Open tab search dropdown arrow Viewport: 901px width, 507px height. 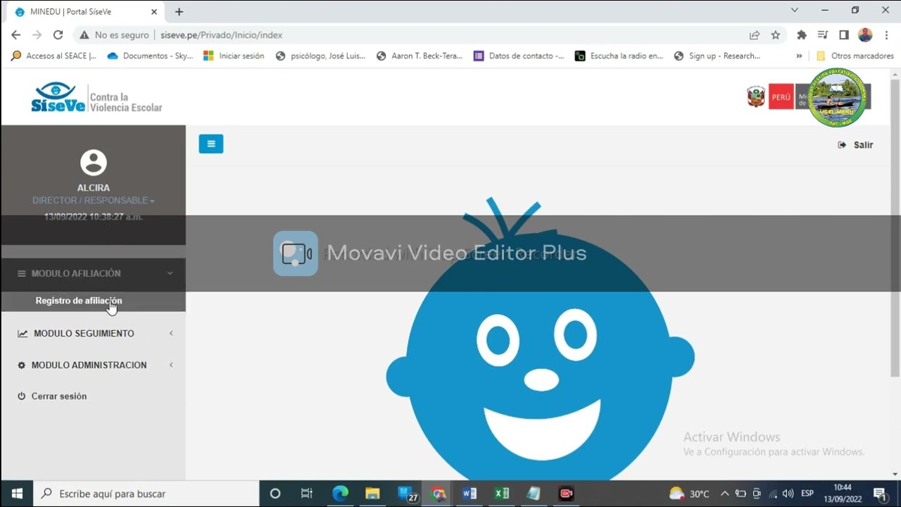click(795, 10)
